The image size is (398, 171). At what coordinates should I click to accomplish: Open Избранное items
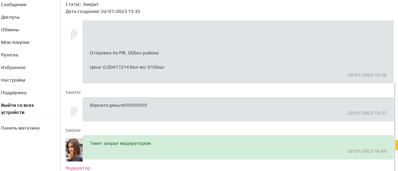[13, 68]
